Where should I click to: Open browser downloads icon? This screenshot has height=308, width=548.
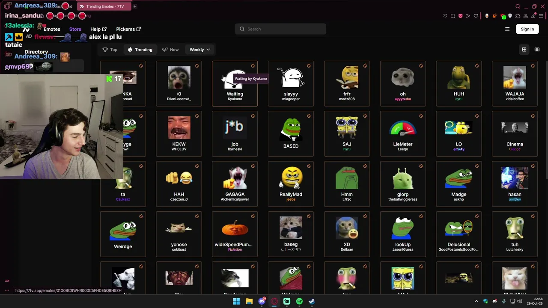(x=533, y=16)
